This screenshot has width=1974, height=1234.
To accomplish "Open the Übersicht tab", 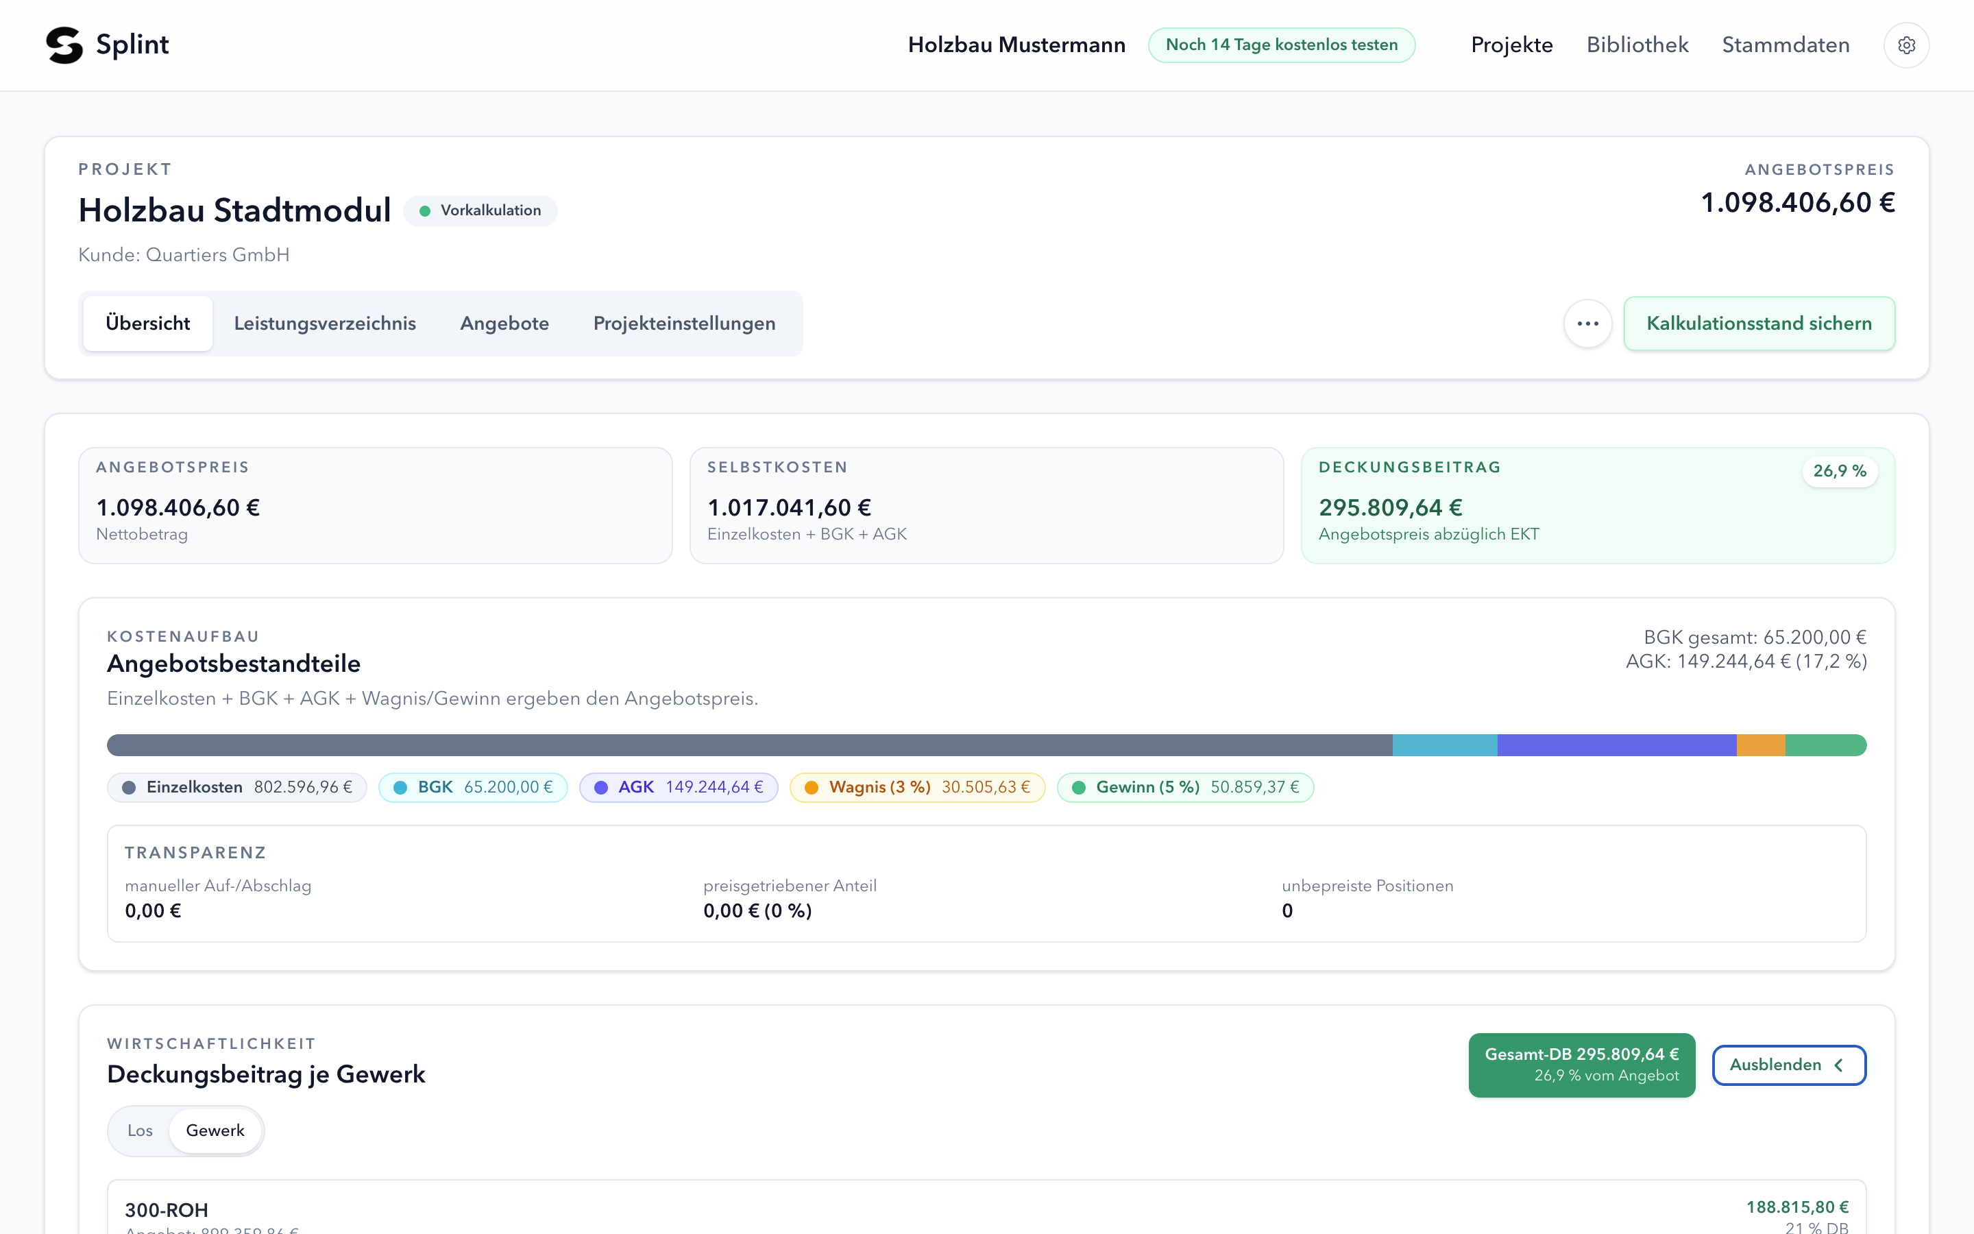I will (x=147, y=323).
